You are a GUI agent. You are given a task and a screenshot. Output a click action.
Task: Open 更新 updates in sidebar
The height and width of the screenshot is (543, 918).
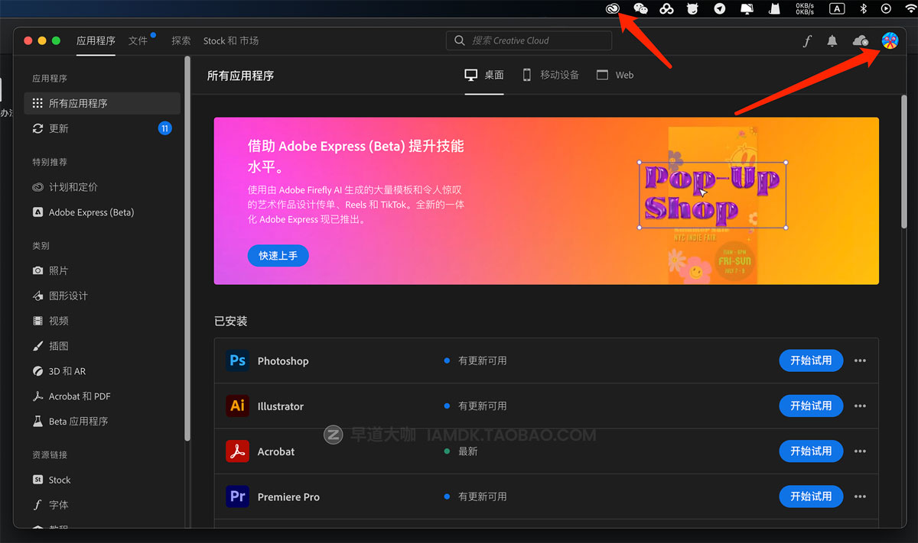coord(103,128)
